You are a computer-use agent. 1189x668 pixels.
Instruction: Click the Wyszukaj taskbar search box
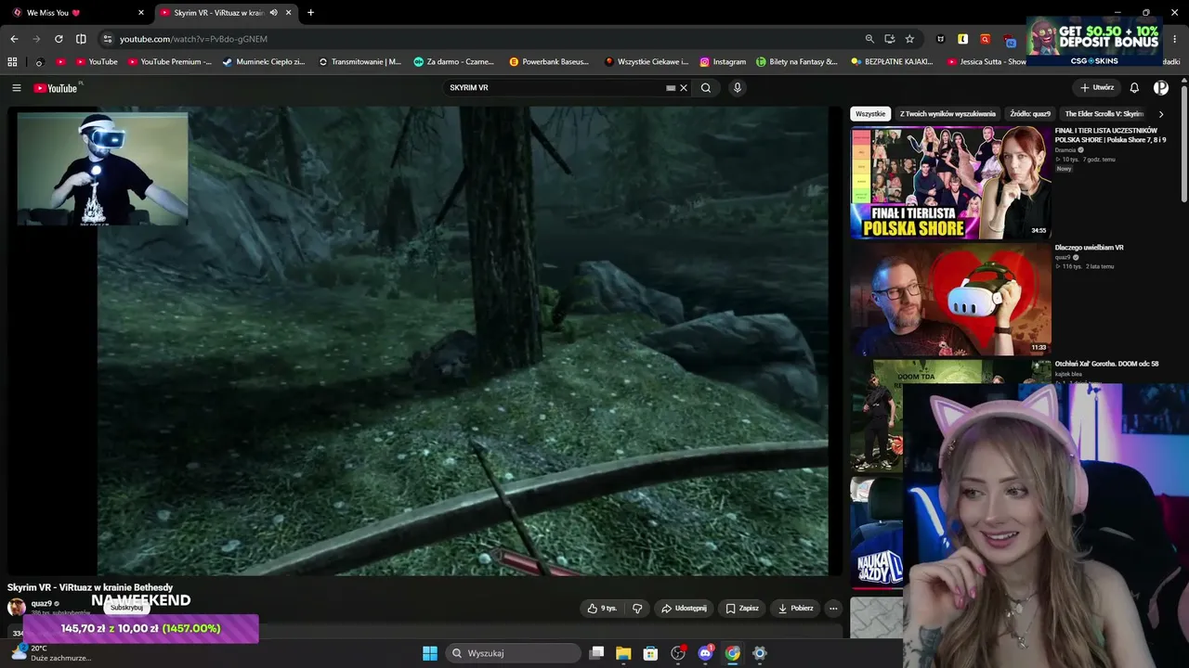point(514,653)
